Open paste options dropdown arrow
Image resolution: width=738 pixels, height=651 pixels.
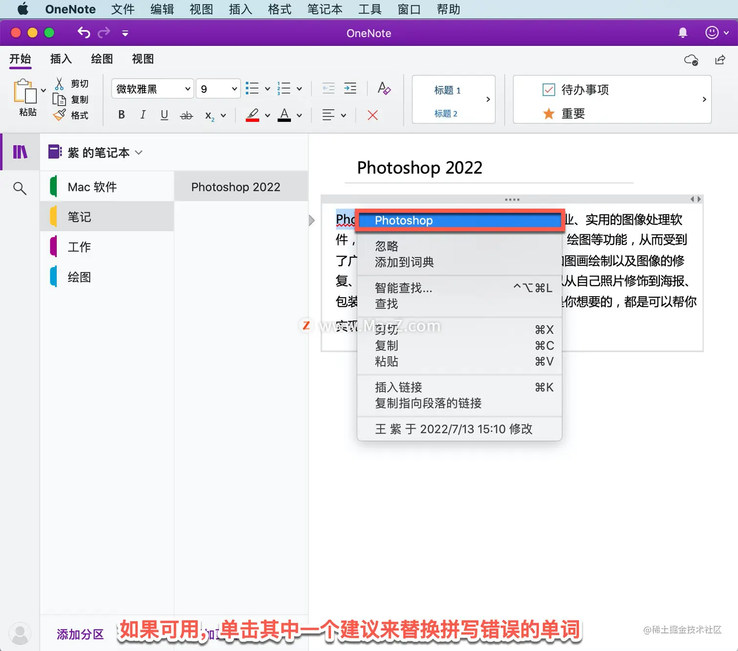(43, 90)
